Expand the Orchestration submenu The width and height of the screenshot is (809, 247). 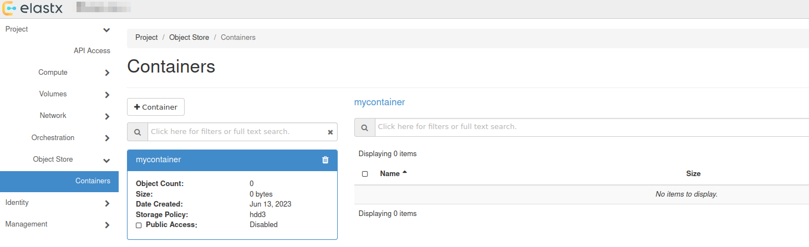coord(107,138)
